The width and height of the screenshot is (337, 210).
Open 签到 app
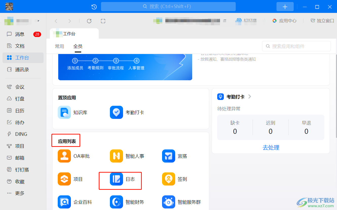coord(175,179)
